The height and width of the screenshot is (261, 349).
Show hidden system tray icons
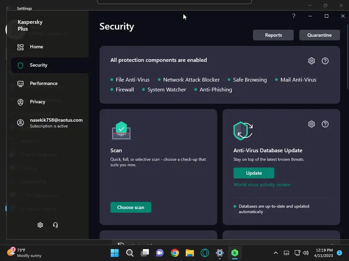[275, 253]
